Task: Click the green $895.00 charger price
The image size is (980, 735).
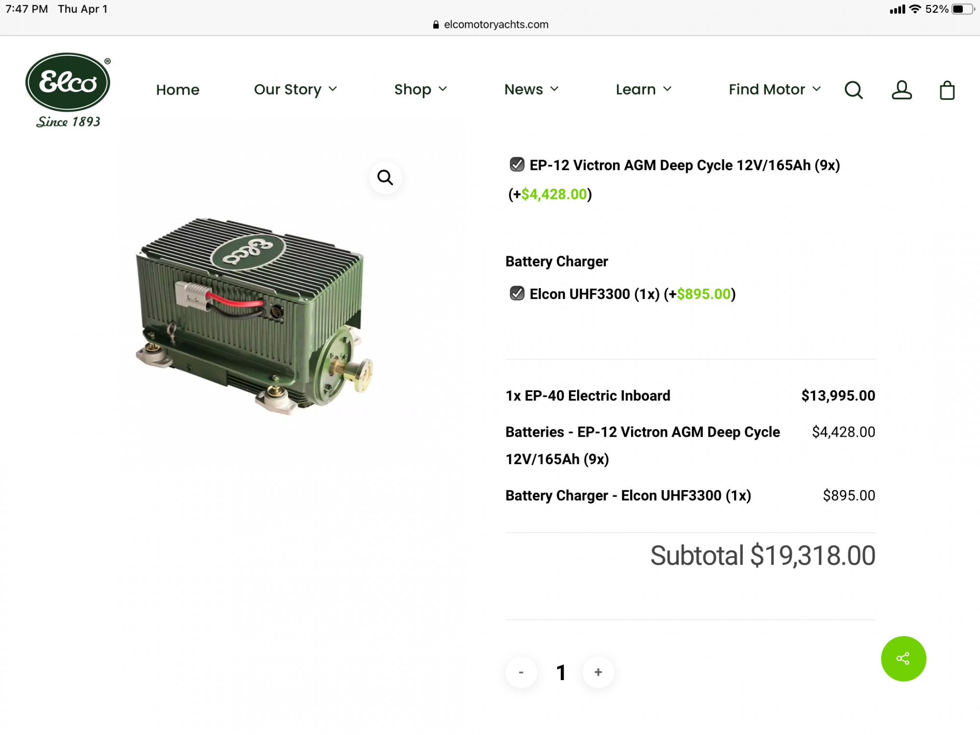Action: pyautogui.click(x=704, y=294)
